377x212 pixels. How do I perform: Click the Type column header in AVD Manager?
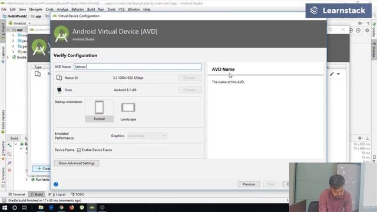tap(38, 67)
